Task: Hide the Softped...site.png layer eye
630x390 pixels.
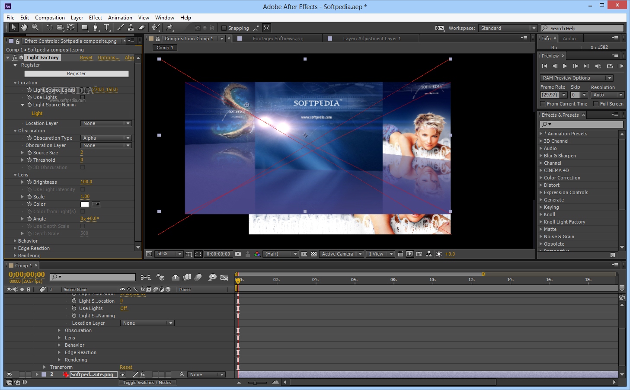Action: pos(9,374)
